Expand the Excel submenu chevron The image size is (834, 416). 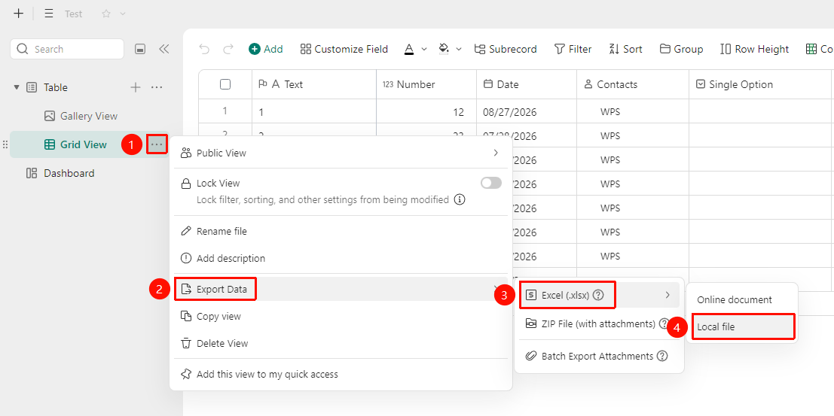668,295
